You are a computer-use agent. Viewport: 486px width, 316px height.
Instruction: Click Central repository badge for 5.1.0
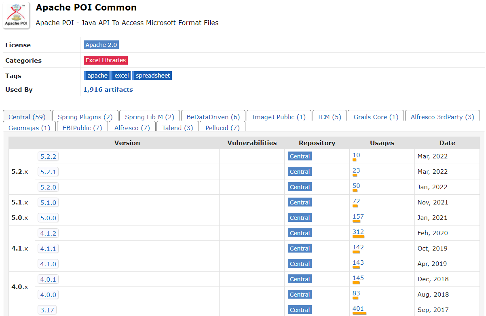300,202
